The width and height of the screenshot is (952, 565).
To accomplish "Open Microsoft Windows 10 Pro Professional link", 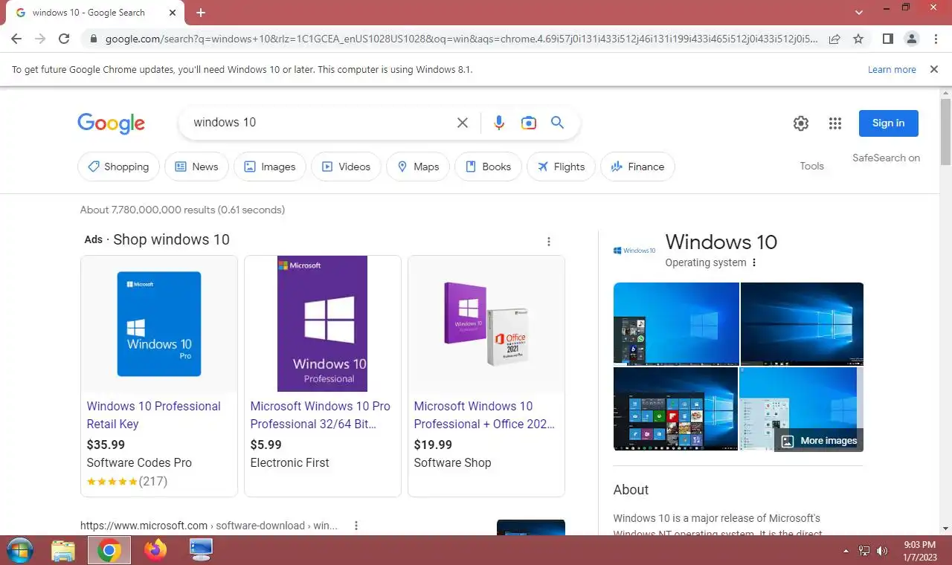I will click(320, 415).
